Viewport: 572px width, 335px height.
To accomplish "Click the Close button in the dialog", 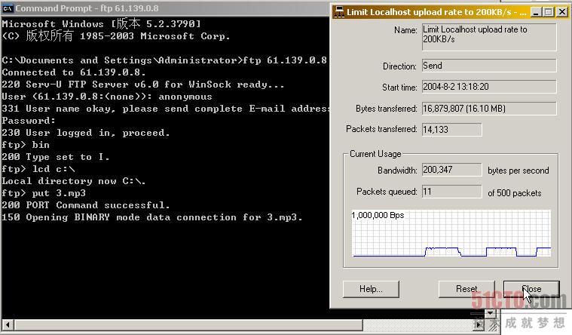I will tap(531, 289).
